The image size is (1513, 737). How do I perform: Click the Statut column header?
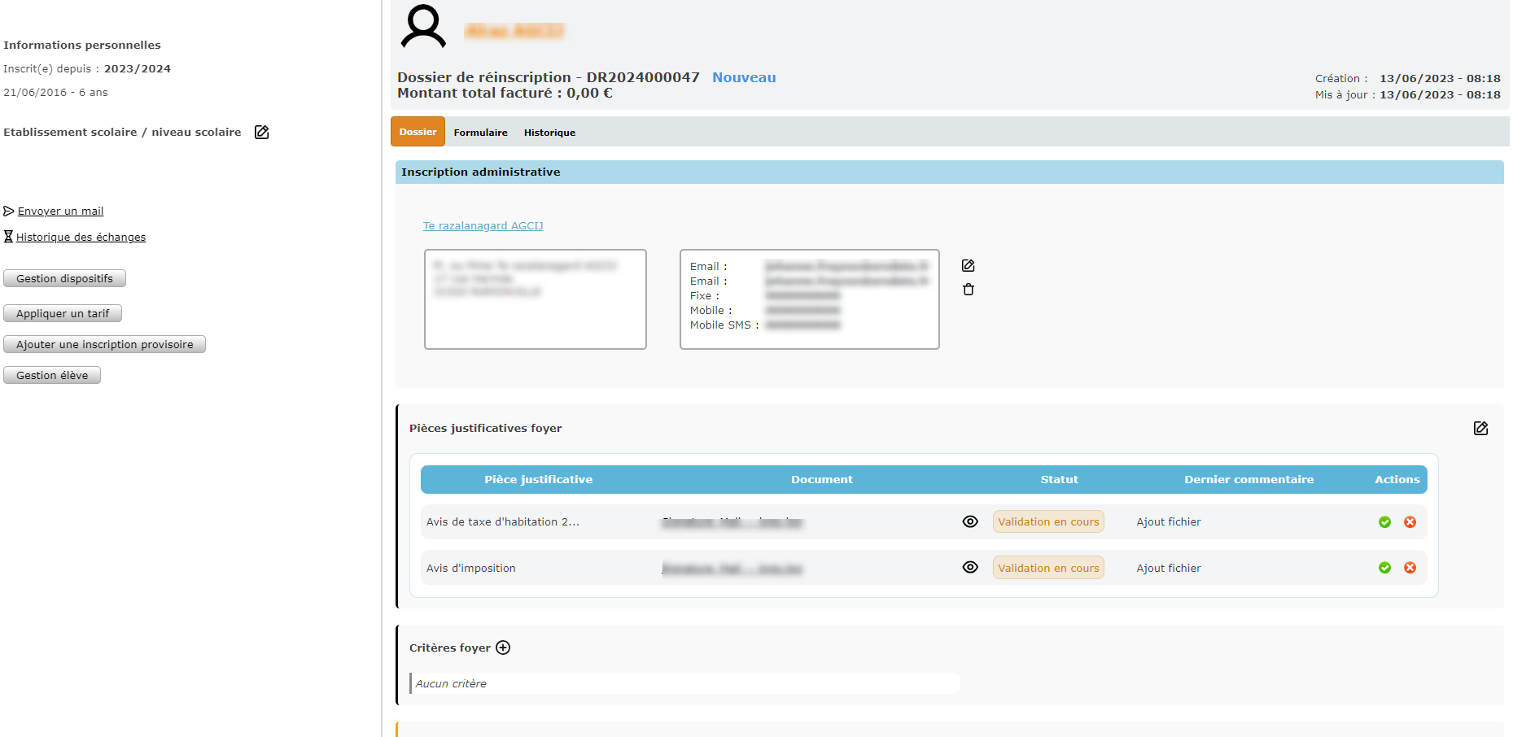1059,480
